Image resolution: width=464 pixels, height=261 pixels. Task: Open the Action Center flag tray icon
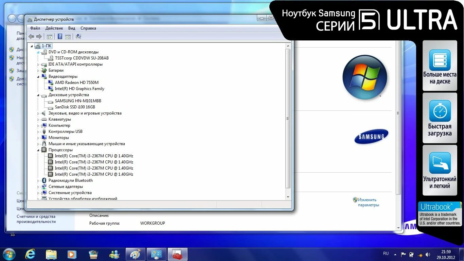(x=404, y=254)
